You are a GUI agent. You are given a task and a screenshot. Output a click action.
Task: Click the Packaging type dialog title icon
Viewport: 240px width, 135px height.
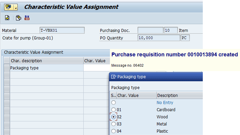click(114, 77)
